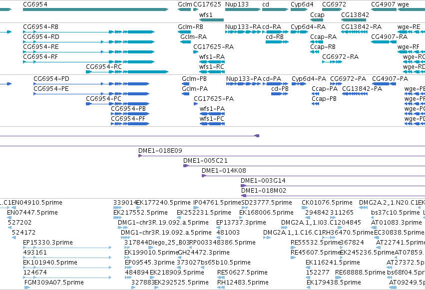Viewport: 425px width, 290px height.
Task: Select protein Cyp6d4-PA
Action: point(309,79)
